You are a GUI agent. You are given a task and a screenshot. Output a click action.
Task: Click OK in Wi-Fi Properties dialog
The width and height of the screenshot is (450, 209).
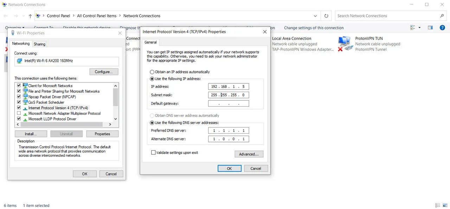click(x=85, y=174)
